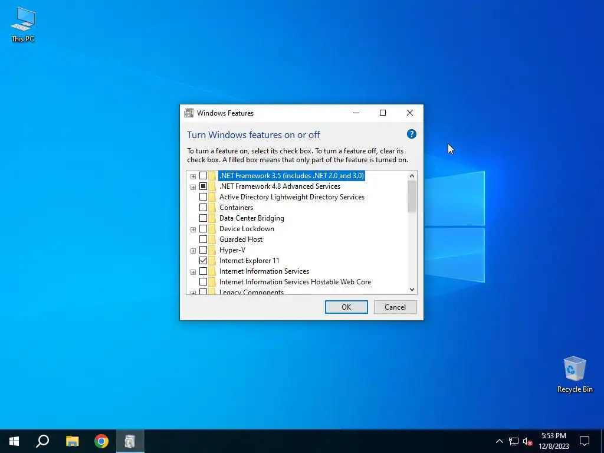Show hidden system tray icons
Image resolution: width=604 pixels, height=453 pixels.
point(499,441)
